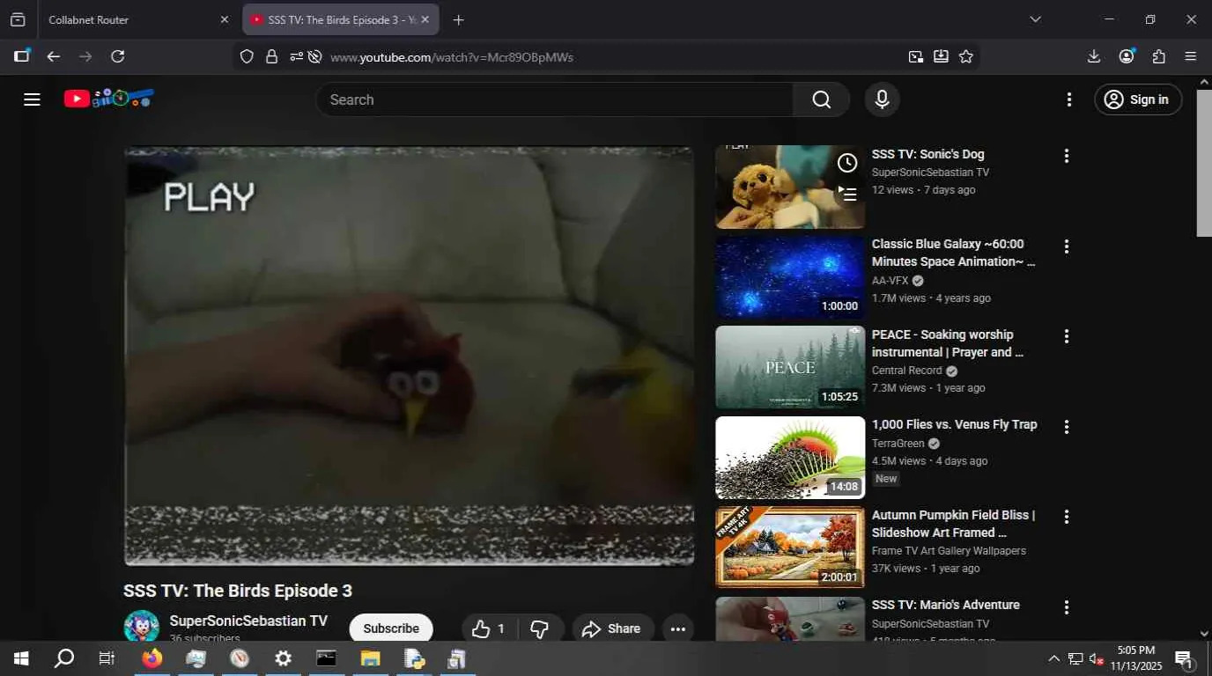Viewport: 1212px width, 676px height.
Task: Expand the list all tabs dropdown
Action: pos(1035,19)
